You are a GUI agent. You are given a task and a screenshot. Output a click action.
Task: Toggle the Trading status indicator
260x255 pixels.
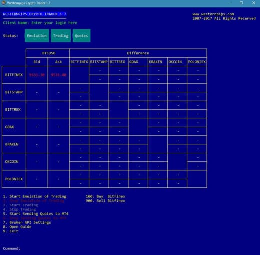(x=61, y=36)
